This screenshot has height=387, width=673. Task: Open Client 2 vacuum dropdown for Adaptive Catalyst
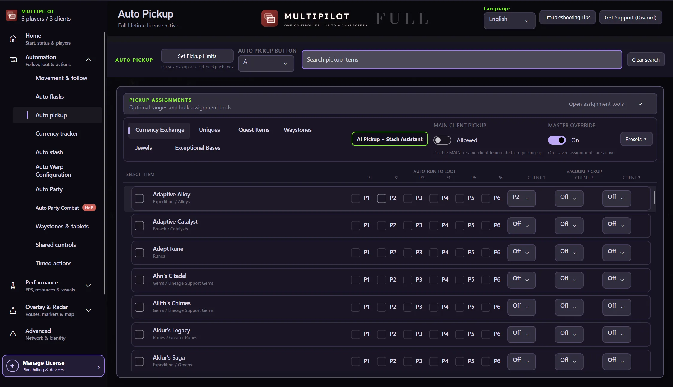[x=569, y=226]
